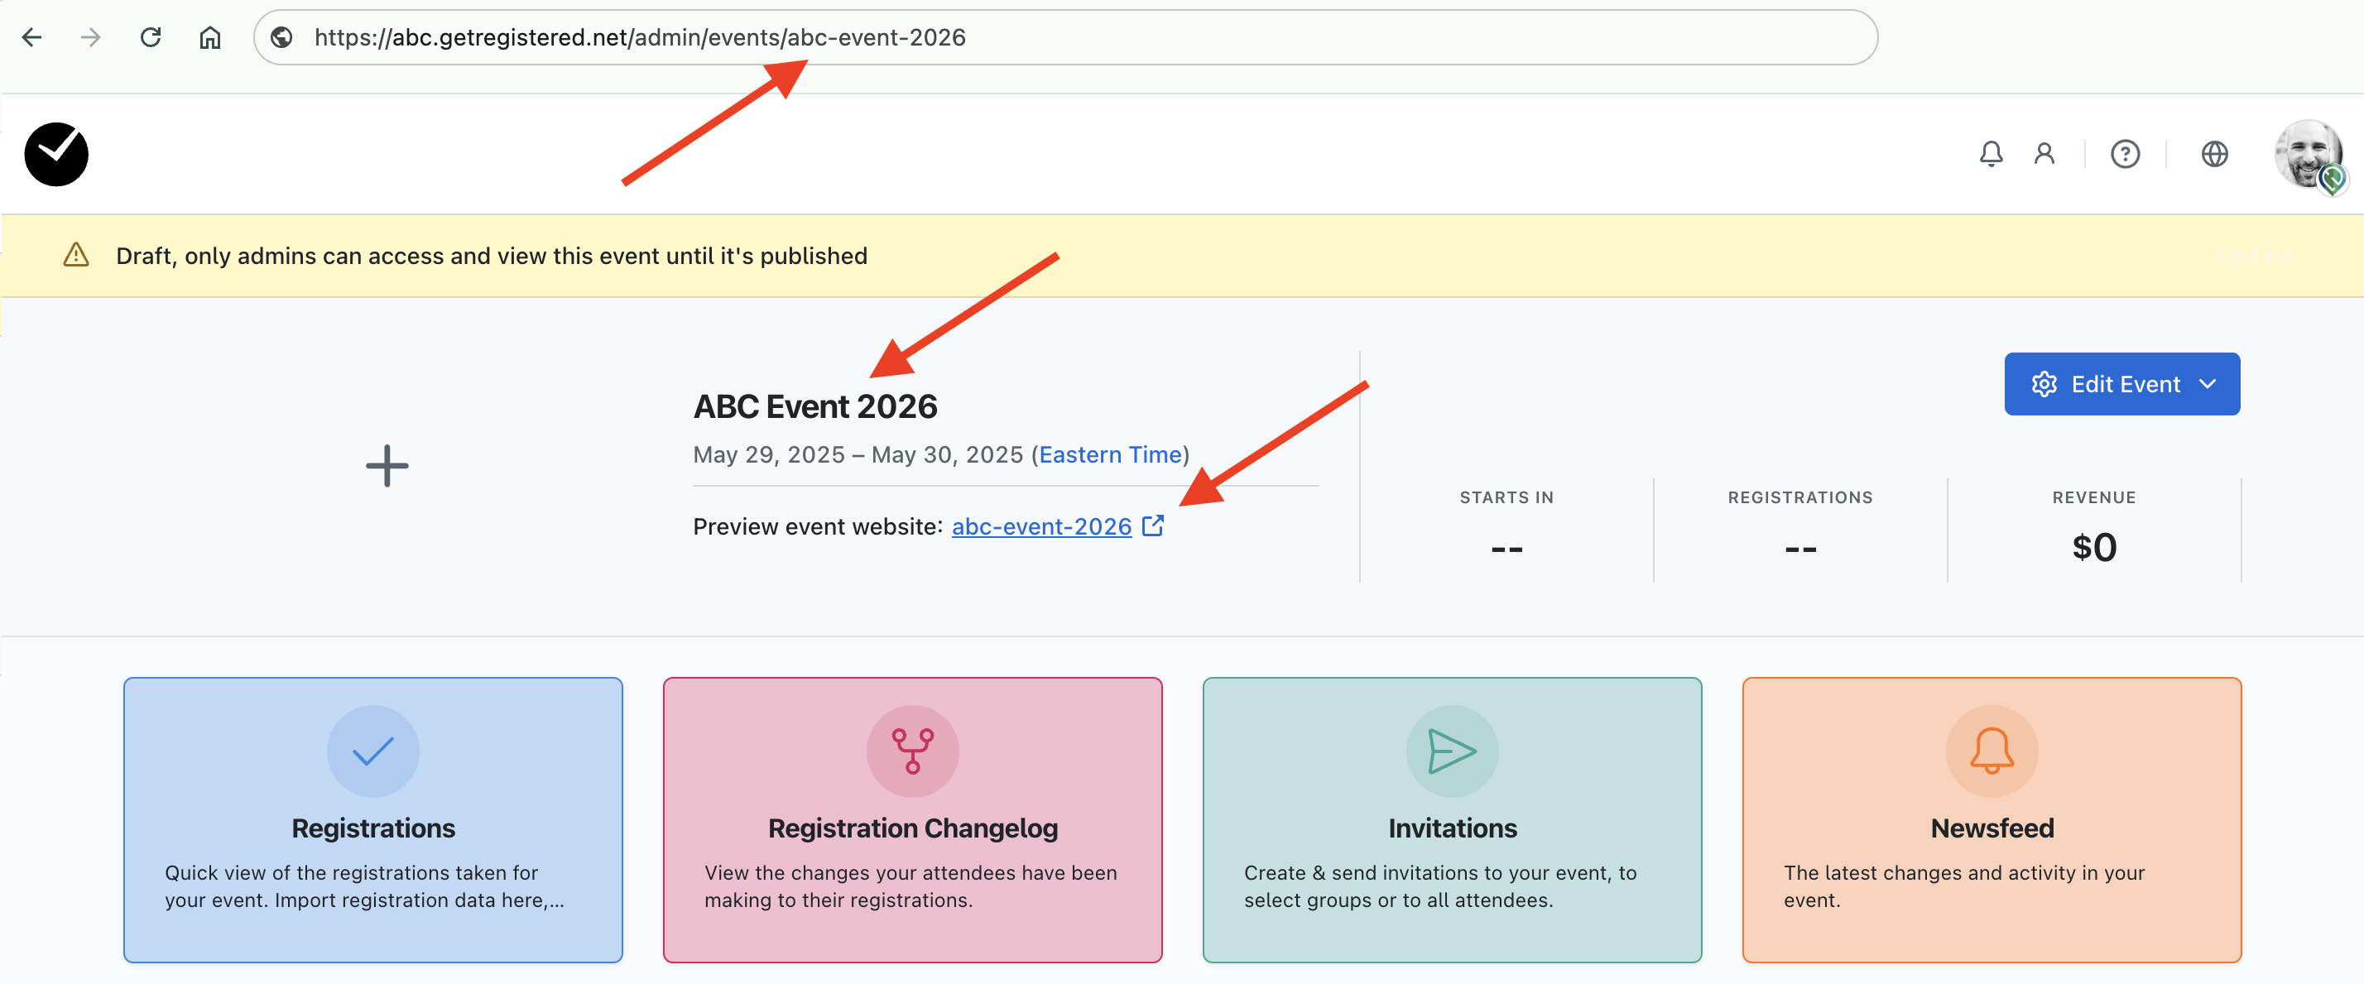
Task: Click the globe language icon
Action: pos(2213,153)
